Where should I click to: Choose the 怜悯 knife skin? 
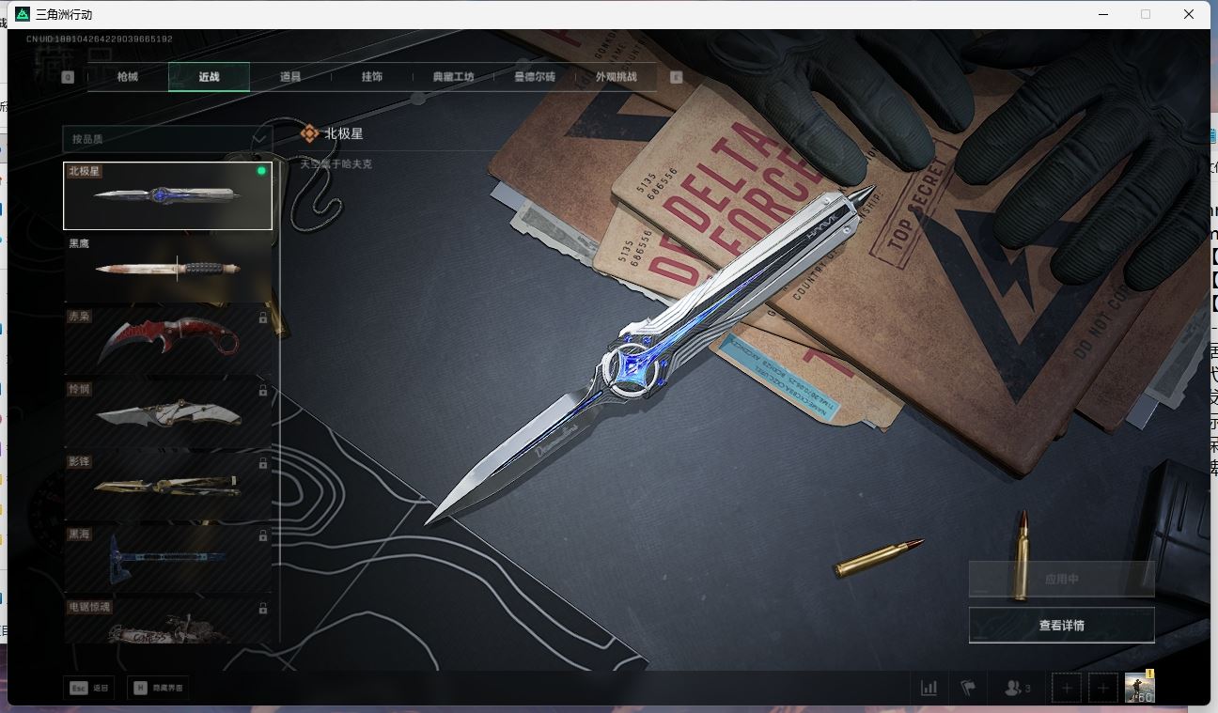point(167,411)
